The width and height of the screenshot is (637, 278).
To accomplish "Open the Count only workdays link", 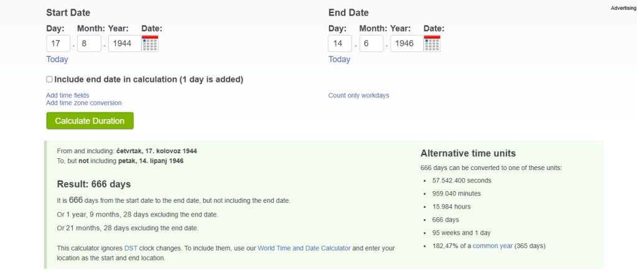I will tap(358, 96).
